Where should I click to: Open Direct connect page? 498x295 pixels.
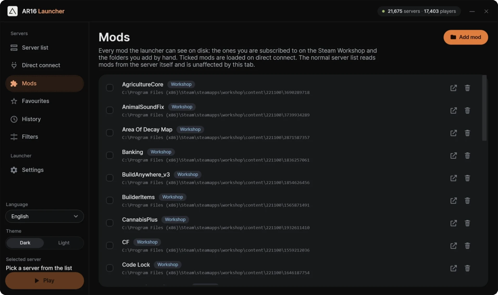coord(45,65)
